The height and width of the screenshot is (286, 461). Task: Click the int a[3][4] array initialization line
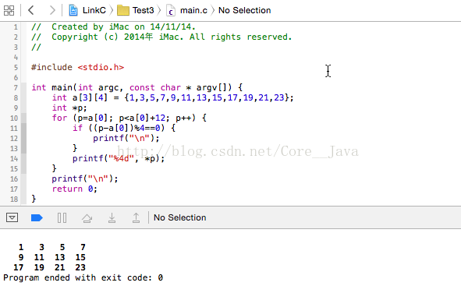pos(173,97)
